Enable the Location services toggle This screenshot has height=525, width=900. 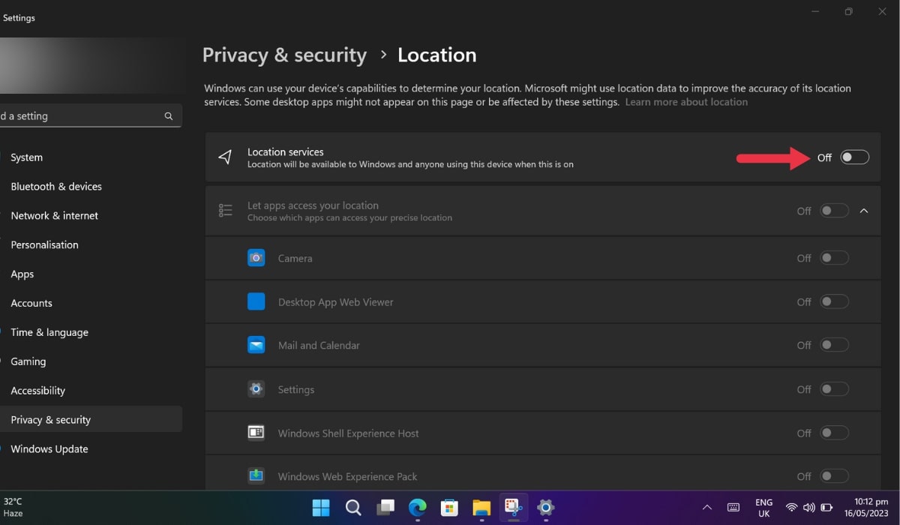click(853, 157)
